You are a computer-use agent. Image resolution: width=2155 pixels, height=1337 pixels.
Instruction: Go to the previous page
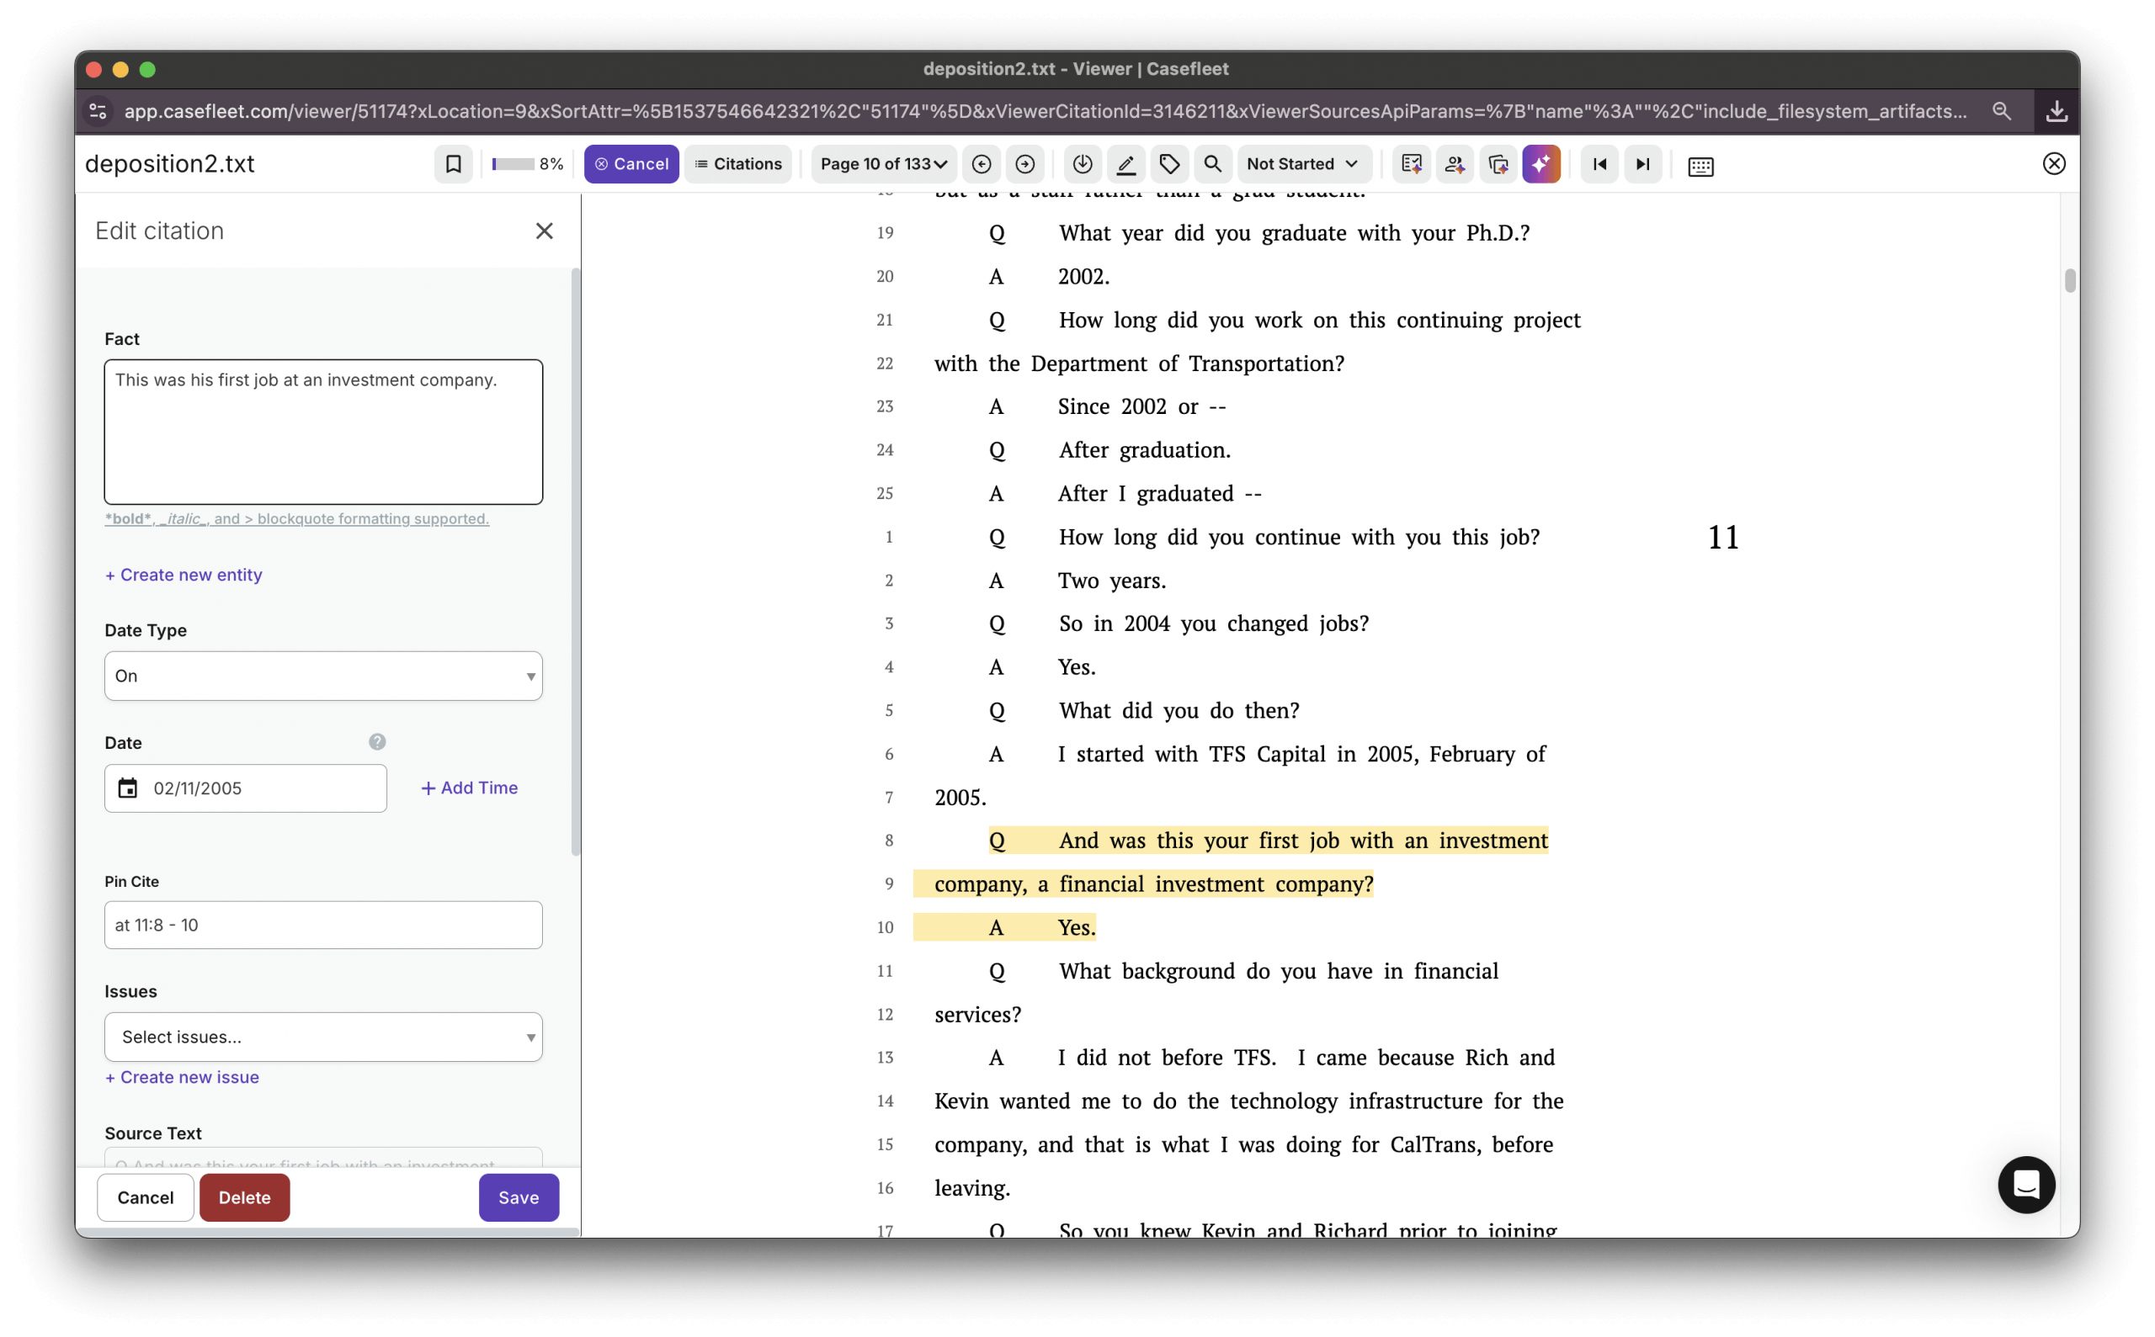coord(981,164)
